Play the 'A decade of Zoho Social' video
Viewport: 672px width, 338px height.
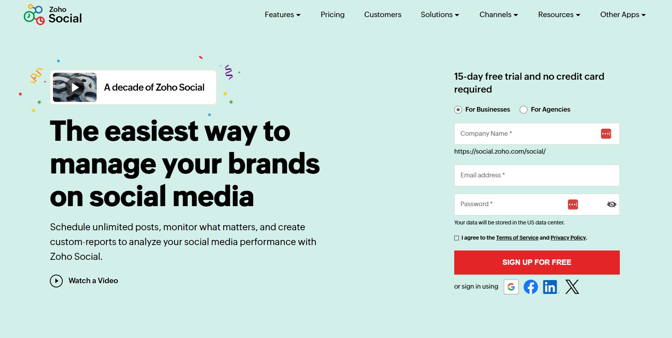click(x=74, y=87)
